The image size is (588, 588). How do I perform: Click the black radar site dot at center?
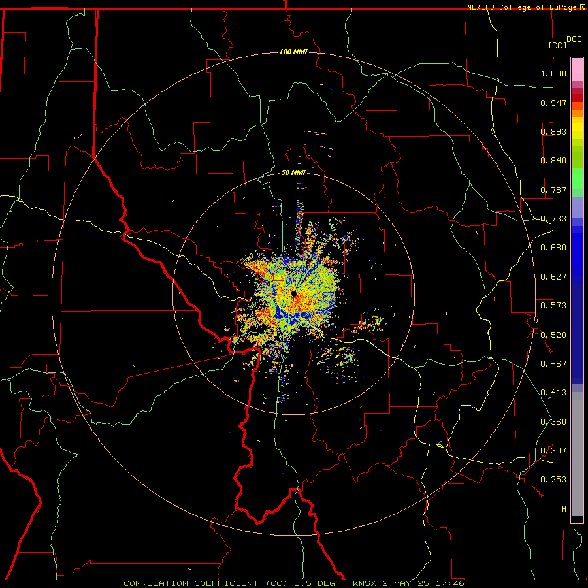(x=293, y=293)
